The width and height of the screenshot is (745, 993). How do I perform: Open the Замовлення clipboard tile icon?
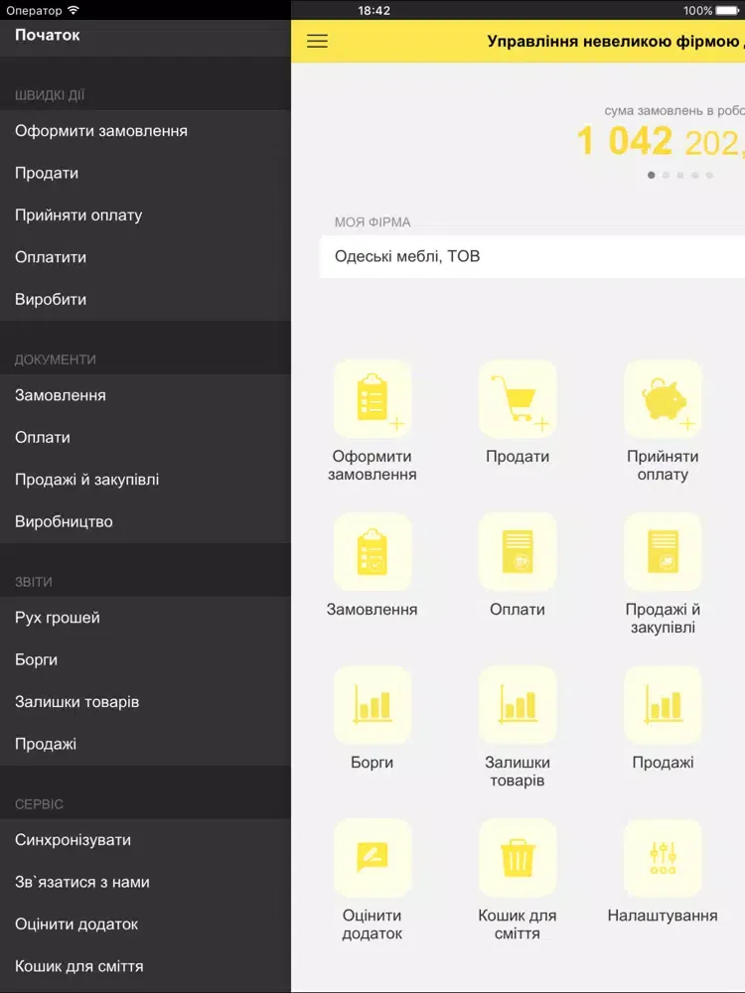(372, 551)
